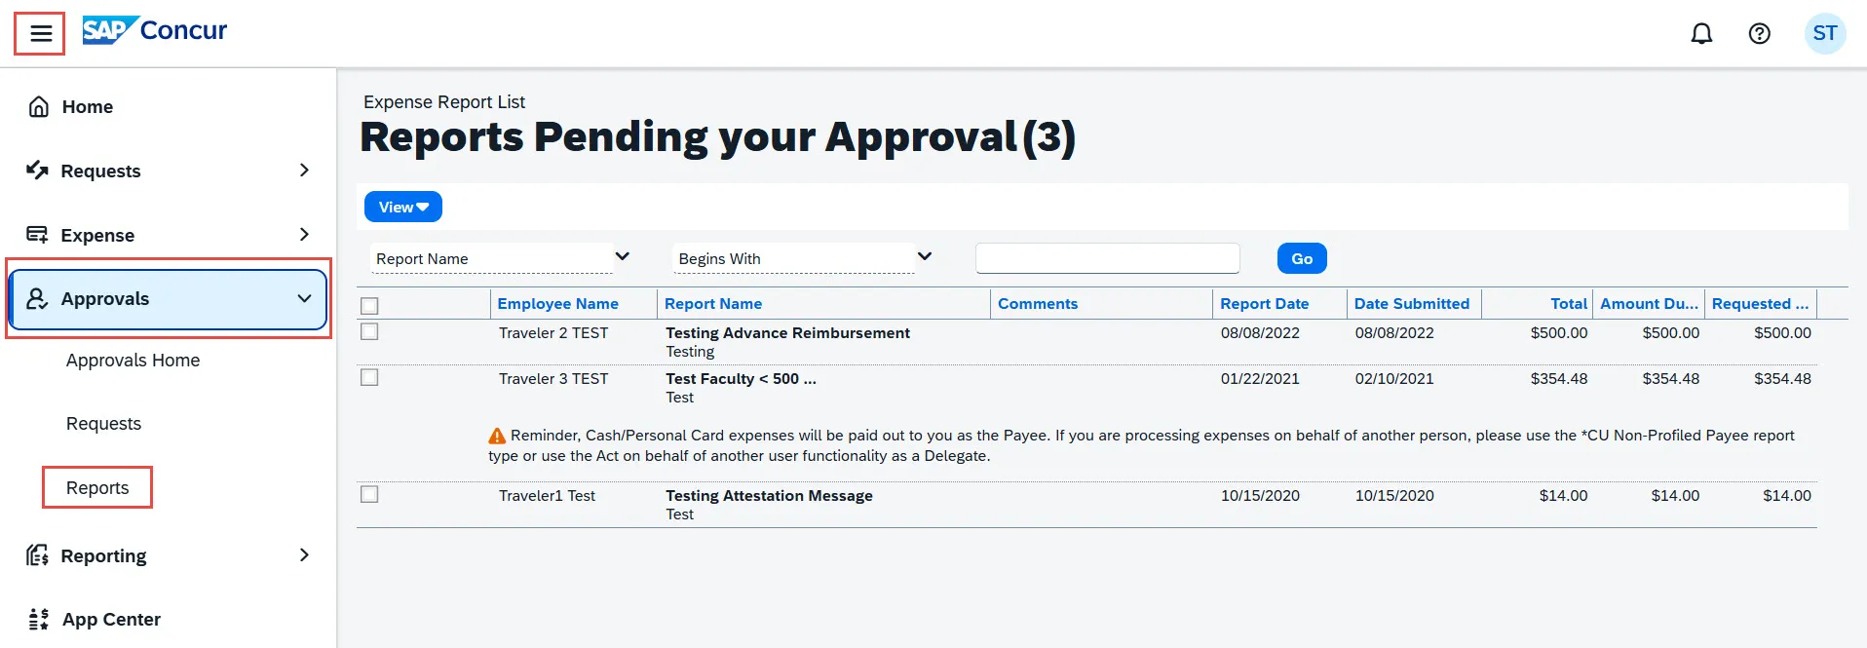
Task: Check the Traveler 3 TEST report checkbox
Action: pyautogui.click(x=369, y=377)
